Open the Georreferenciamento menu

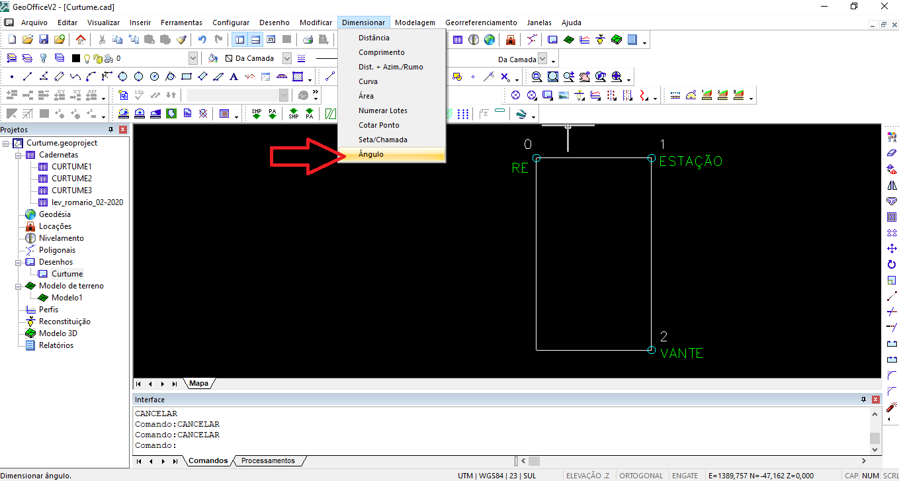click(481, 22)
